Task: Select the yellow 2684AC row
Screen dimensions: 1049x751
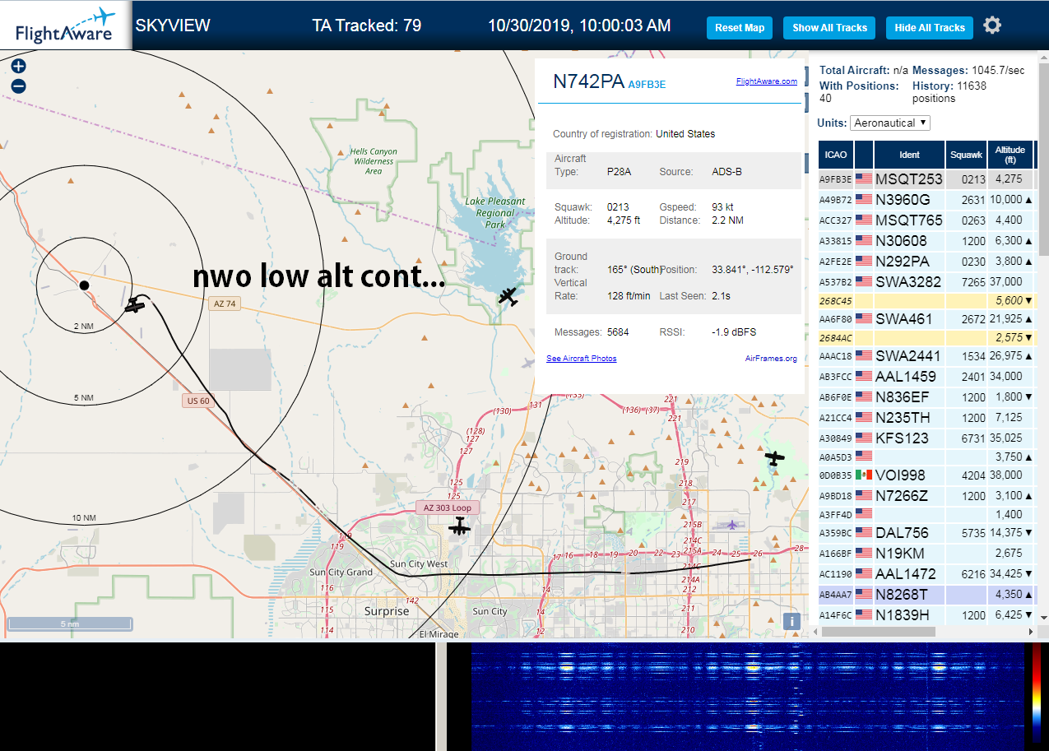Action: click(926, 338)
